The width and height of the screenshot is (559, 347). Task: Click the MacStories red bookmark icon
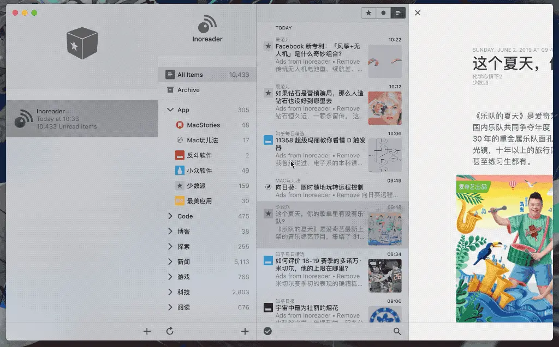180,125
